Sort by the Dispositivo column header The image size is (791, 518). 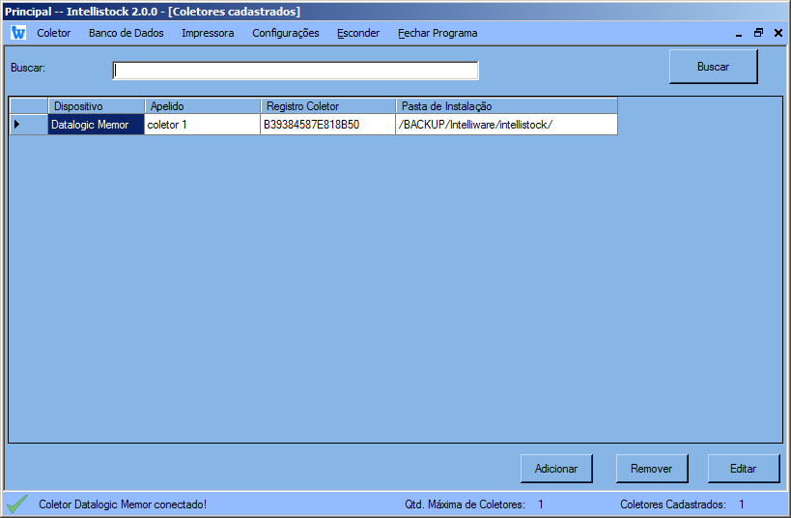[96, 106]
